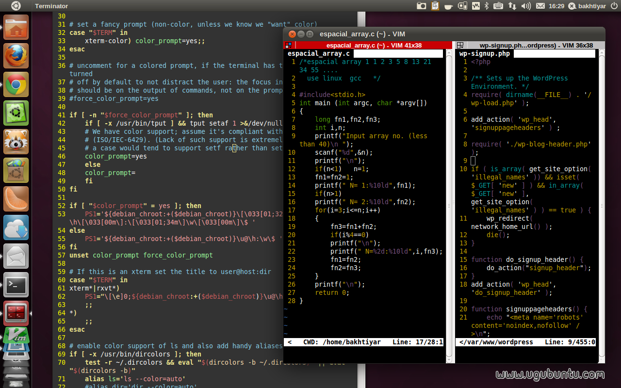
Task: Open the cloud download launcher app
Action: pyautogui.click(x=16, y=227)
